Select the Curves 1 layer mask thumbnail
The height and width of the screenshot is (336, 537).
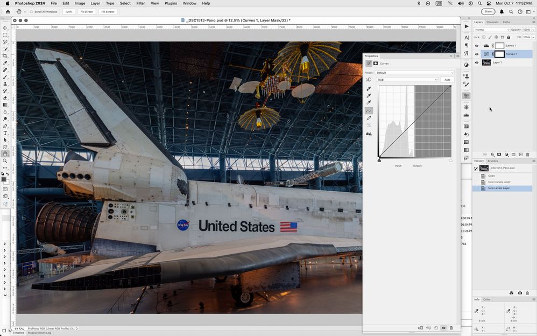(500, 54)
